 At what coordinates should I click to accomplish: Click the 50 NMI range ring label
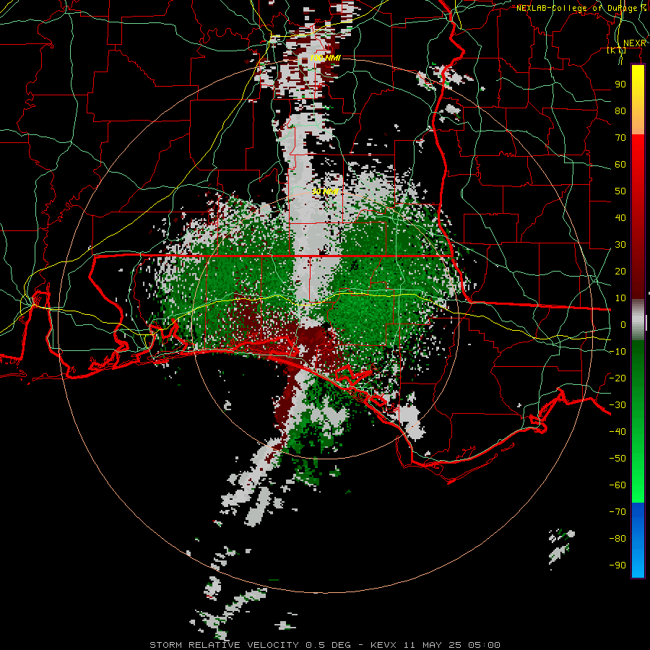(326, 191)
